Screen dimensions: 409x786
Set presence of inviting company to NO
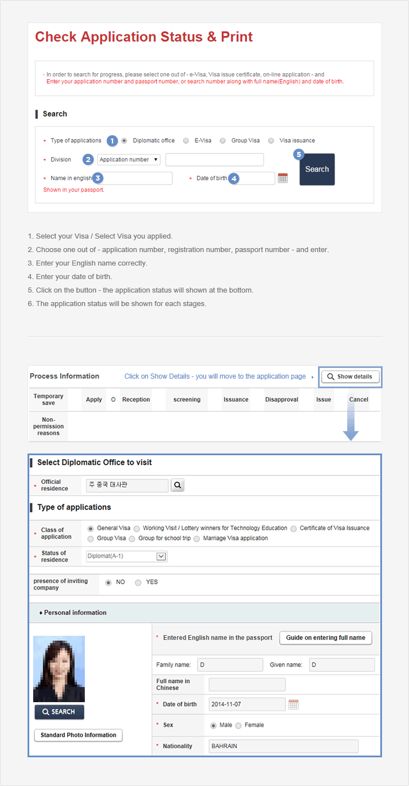[108, 582]
